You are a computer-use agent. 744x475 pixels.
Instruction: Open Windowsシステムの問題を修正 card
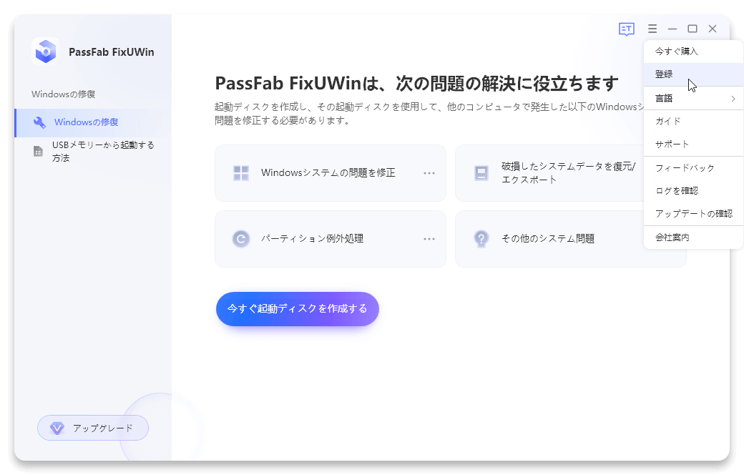pyautogui.click(x=331, y=173)
